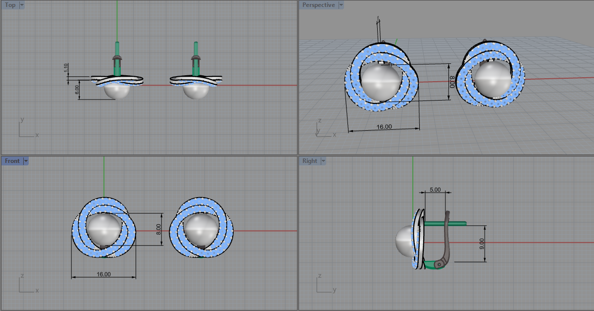
Task: Select the 16.00 dimension in Front view
Action: tap(103, 274)
